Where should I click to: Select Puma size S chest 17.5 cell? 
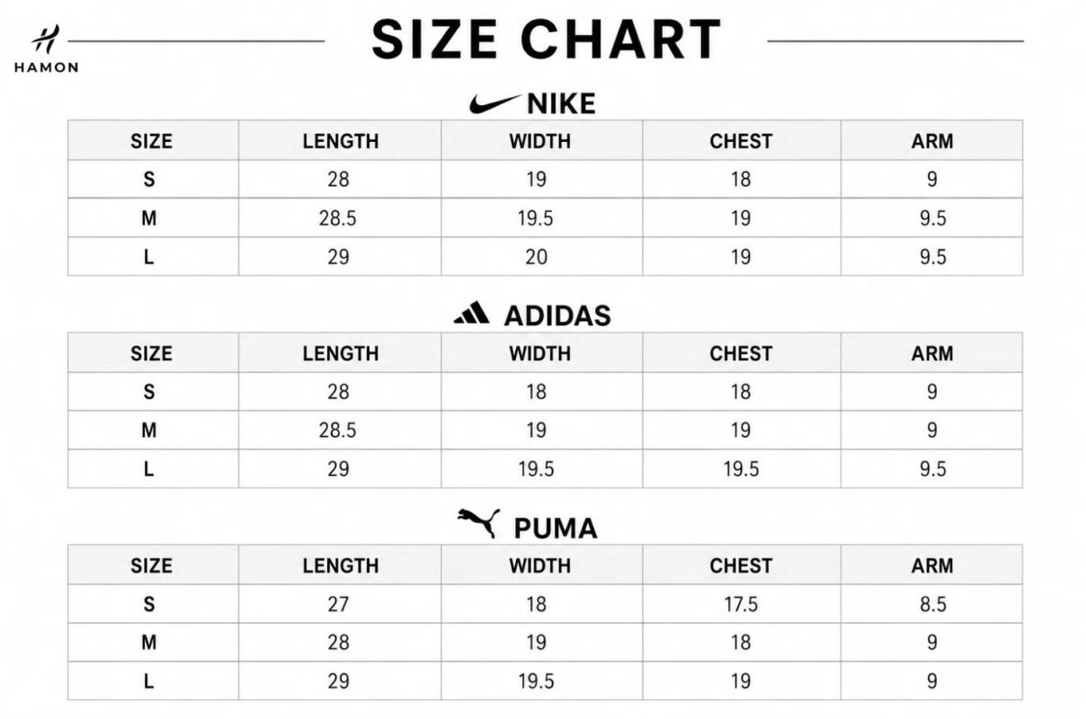point(741,605)
